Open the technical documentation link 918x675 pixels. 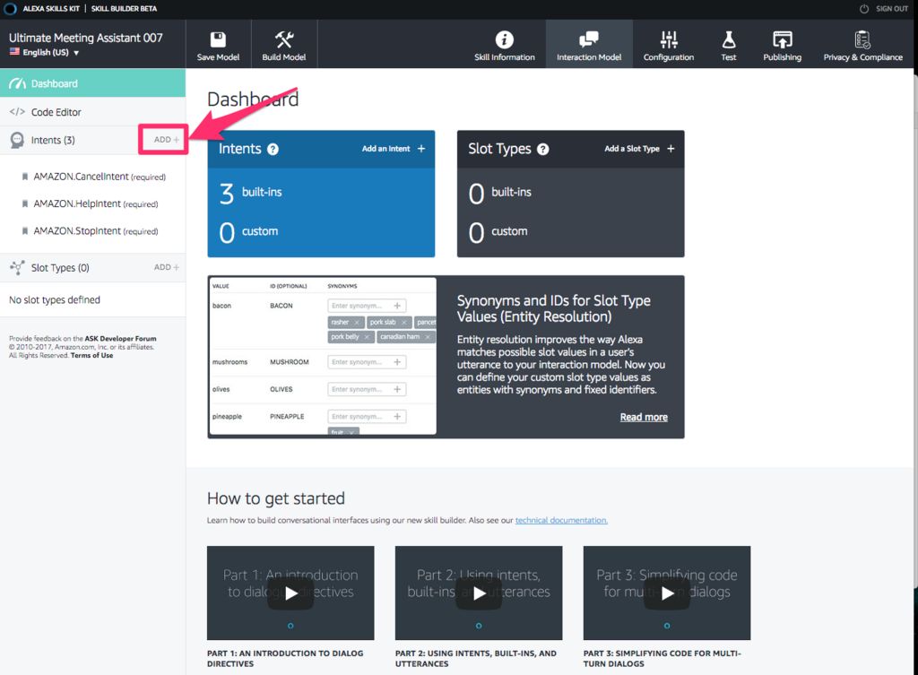pos(561,520)
